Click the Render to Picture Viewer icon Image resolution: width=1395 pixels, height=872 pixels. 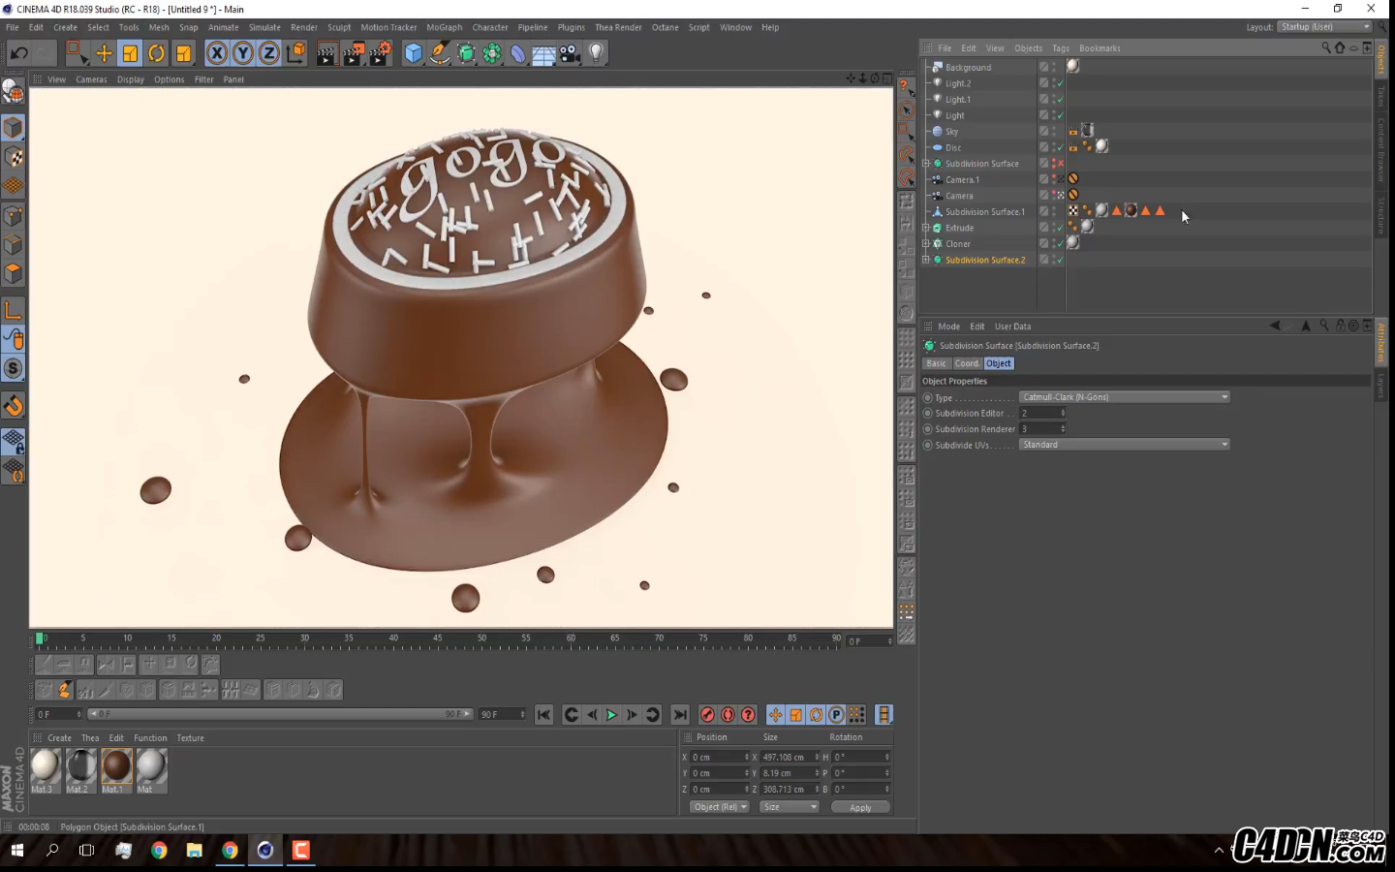click(x=354, y=53)
